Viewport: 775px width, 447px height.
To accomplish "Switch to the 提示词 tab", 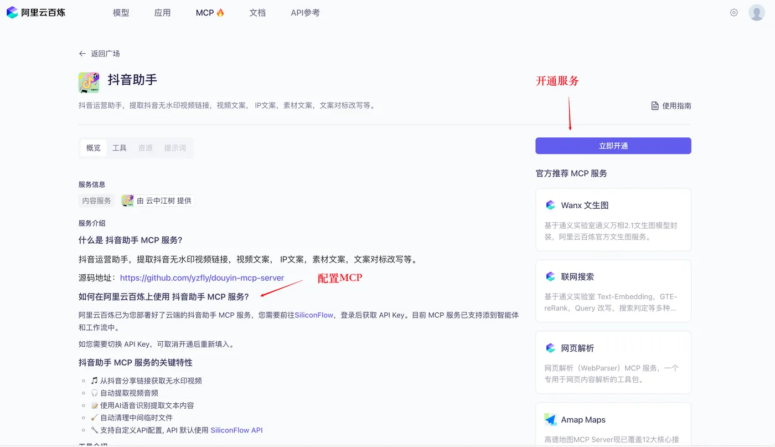I will coord(175,148).
